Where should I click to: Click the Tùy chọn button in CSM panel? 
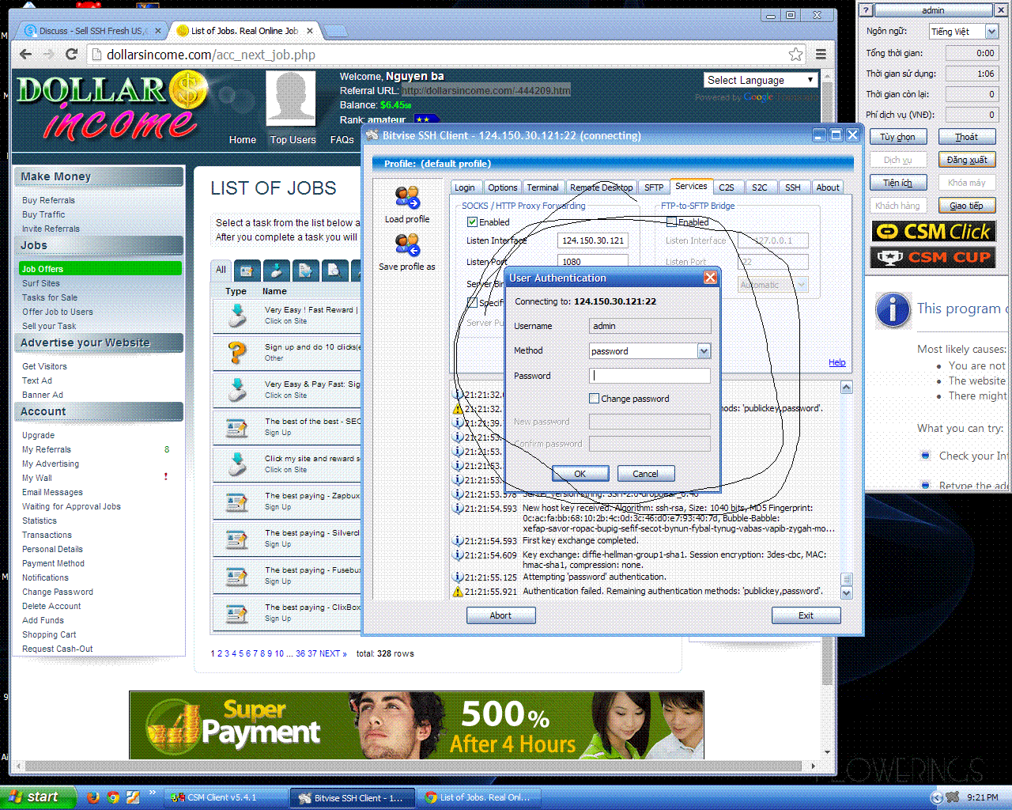coord(897,137)
